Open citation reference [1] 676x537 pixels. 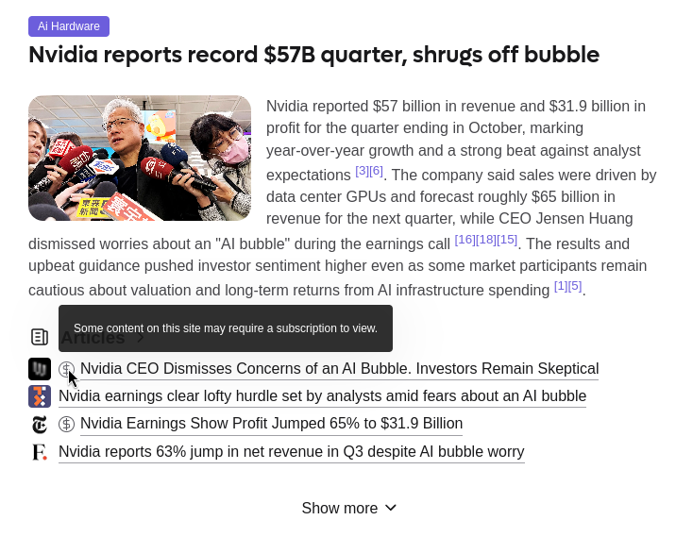[561, 286]
